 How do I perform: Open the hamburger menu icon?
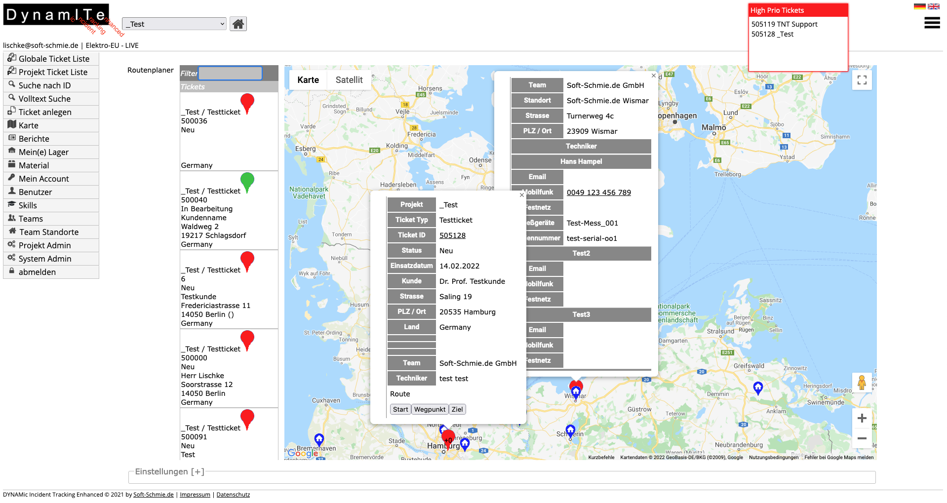tap(932, 23)
